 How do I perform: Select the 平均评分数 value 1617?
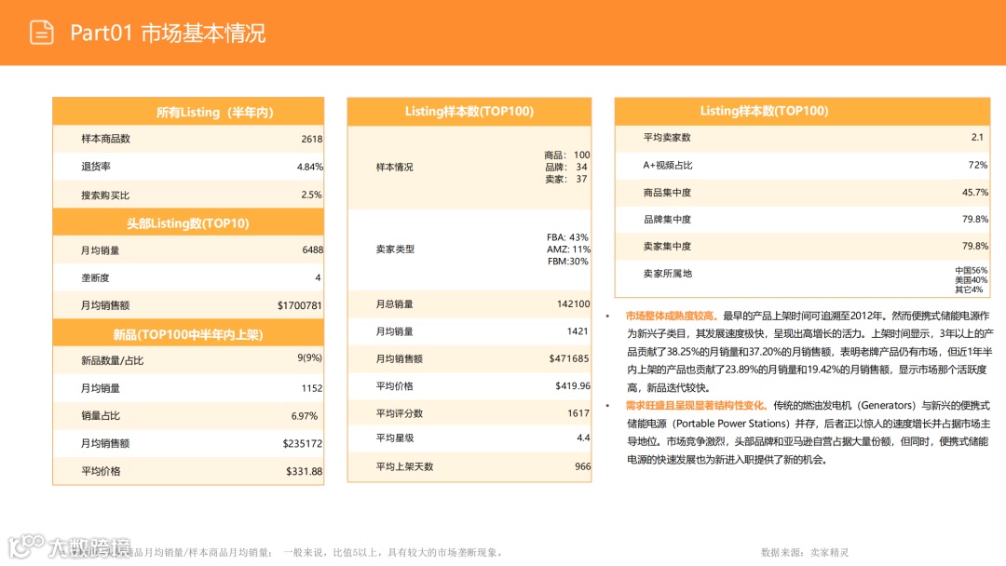pyautogui.click(x=578, y=413)
